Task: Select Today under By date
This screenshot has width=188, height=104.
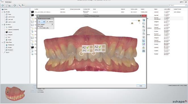Action: coord(9,14)
